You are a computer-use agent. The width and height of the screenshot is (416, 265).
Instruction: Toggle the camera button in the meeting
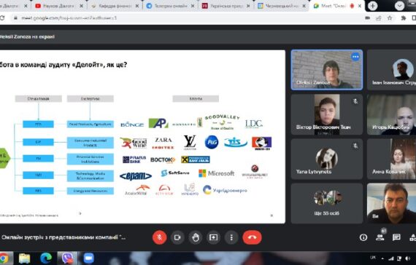pos(177,237)
